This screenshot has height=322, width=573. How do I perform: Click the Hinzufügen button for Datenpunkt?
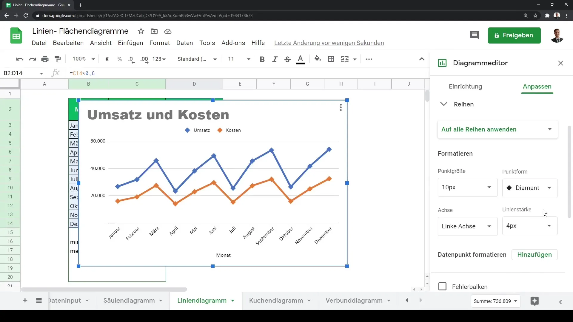535,254
